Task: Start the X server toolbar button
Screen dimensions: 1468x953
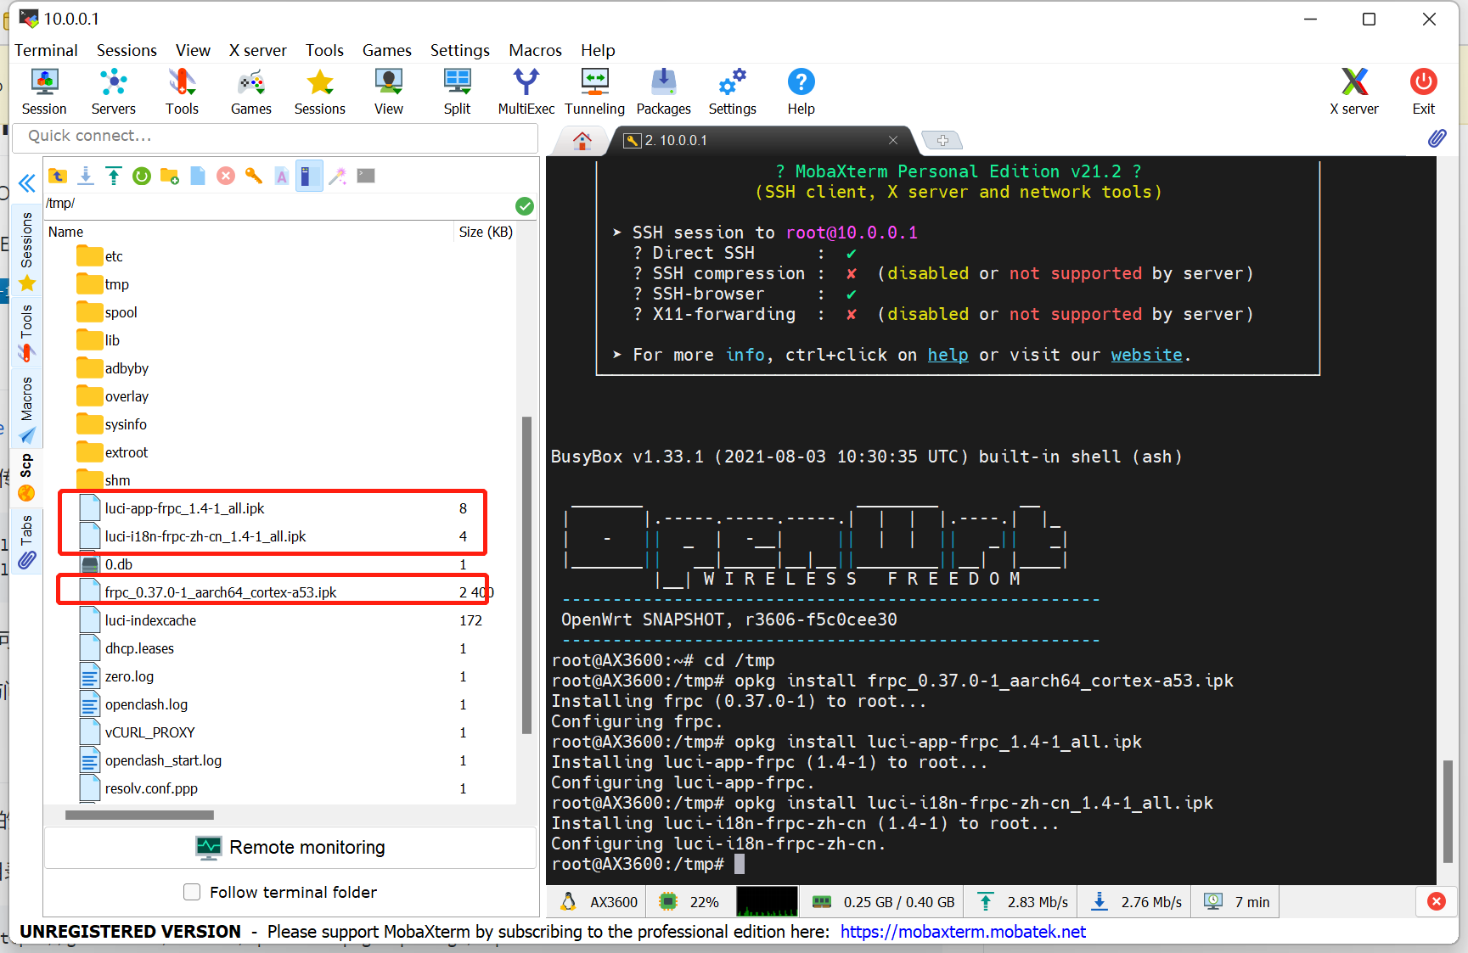Action: tap(1354, 92)
